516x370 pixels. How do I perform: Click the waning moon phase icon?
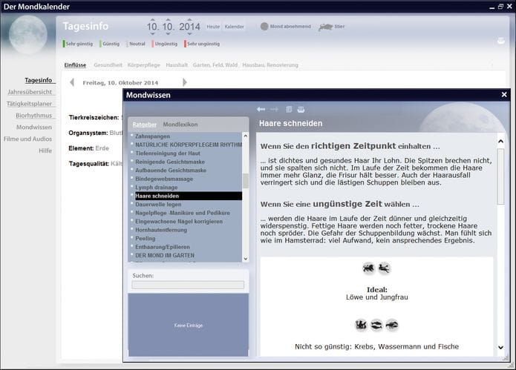click(x=264, y=27)
